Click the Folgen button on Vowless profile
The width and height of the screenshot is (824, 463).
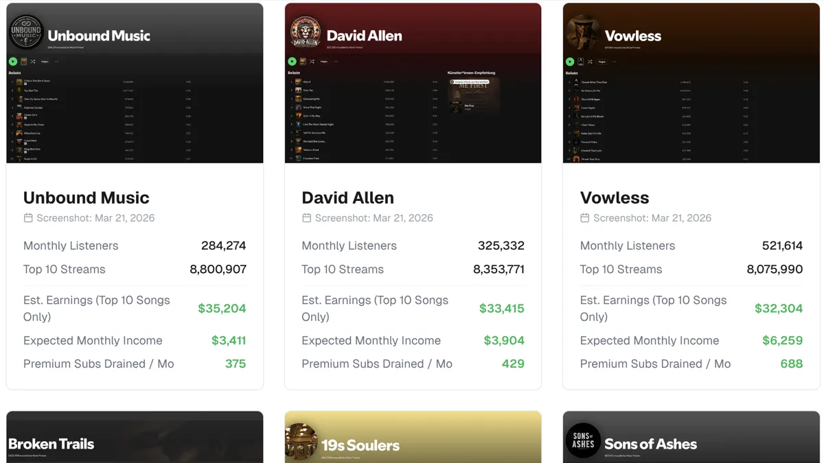pyautogui.click(x=602, y=62)
